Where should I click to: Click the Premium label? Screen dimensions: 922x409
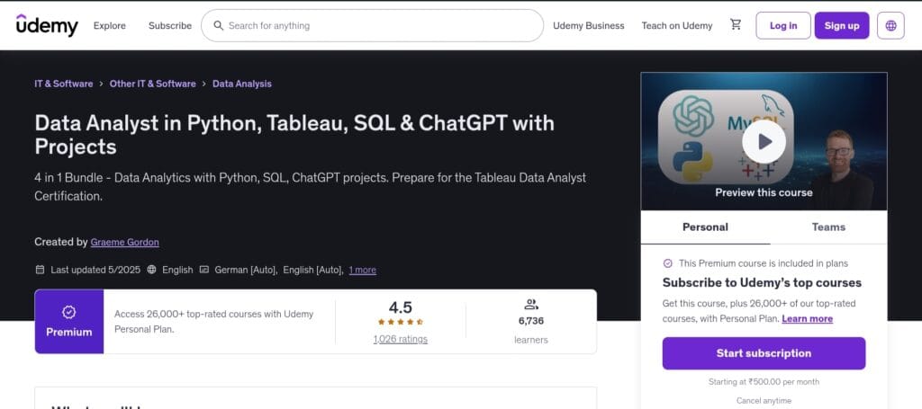tap(68, 332)
